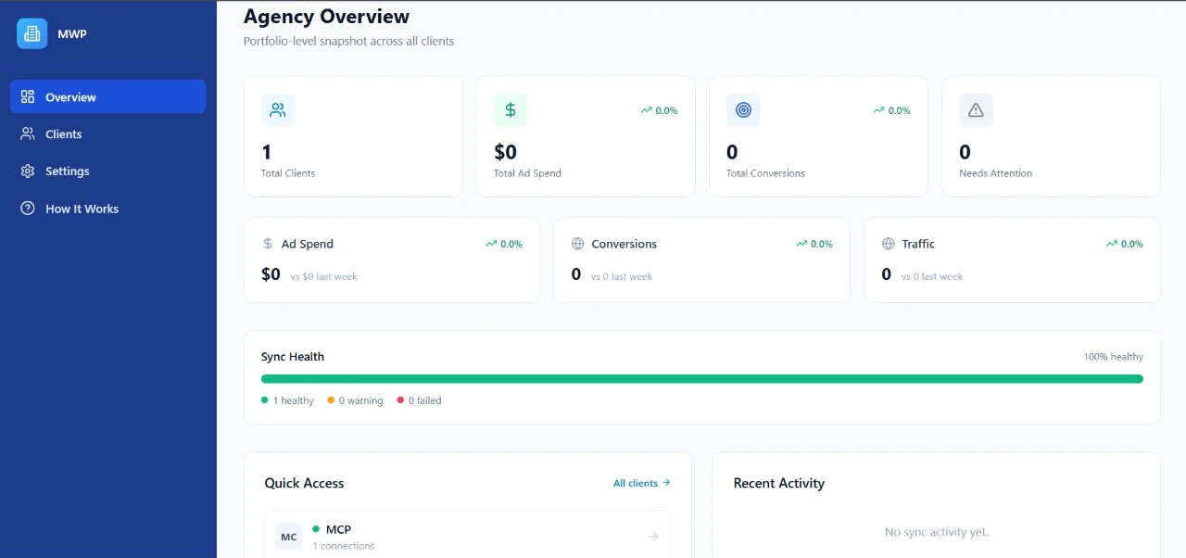
Task: Click the Total Ad Spend dollar icon
Action: pos(511,110)
